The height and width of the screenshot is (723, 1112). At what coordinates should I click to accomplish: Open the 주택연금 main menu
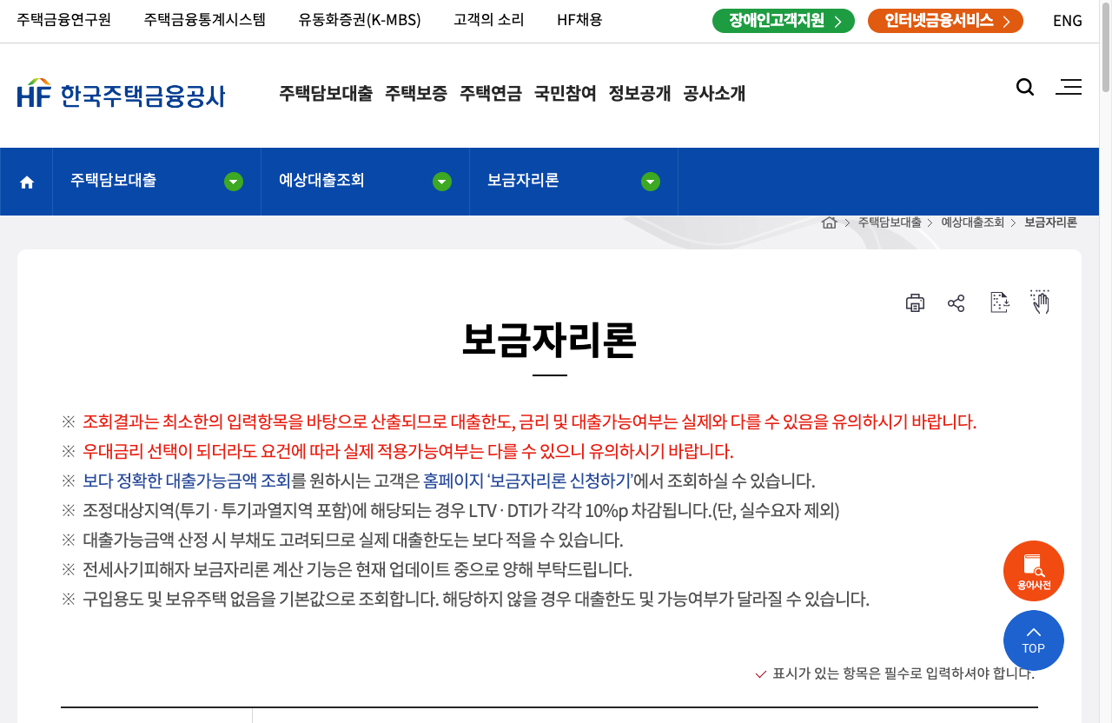point(491,93)
